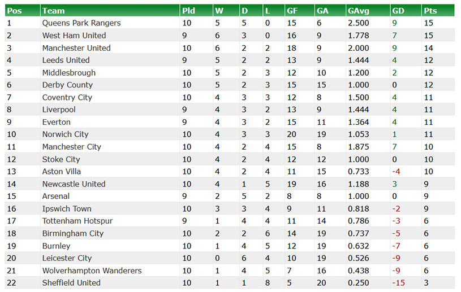
Task: Sort by the Team column header
Action: (54, 11)
